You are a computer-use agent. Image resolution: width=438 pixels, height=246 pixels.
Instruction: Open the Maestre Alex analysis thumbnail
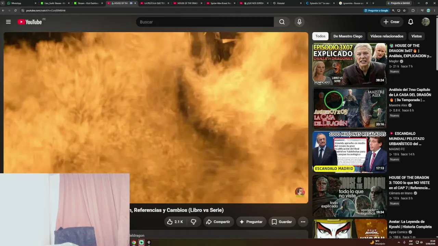(349, 108)
